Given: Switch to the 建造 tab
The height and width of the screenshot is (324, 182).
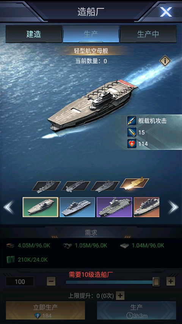Looking at the screenshot, I should [x=34, y=34].
